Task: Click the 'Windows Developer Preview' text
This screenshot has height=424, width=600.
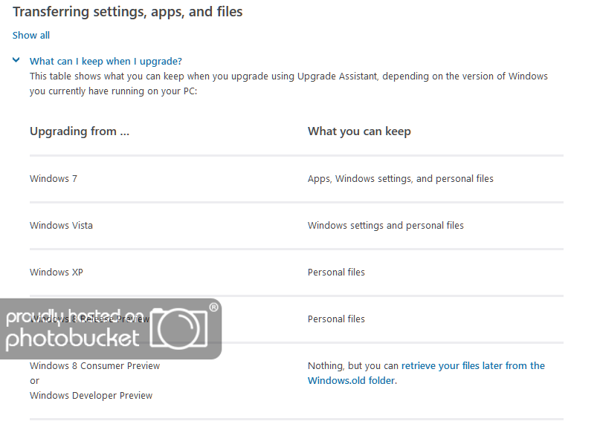Action: tap(91, 396)
